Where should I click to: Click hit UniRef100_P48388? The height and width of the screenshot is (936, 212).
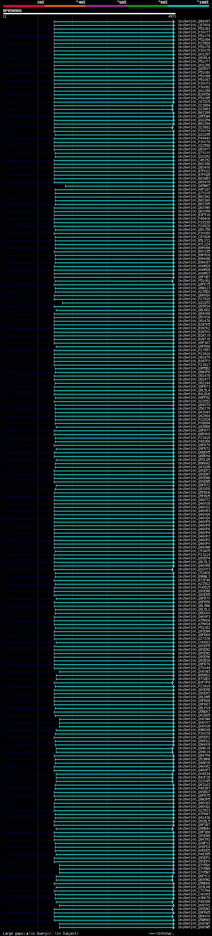point(194,902)
